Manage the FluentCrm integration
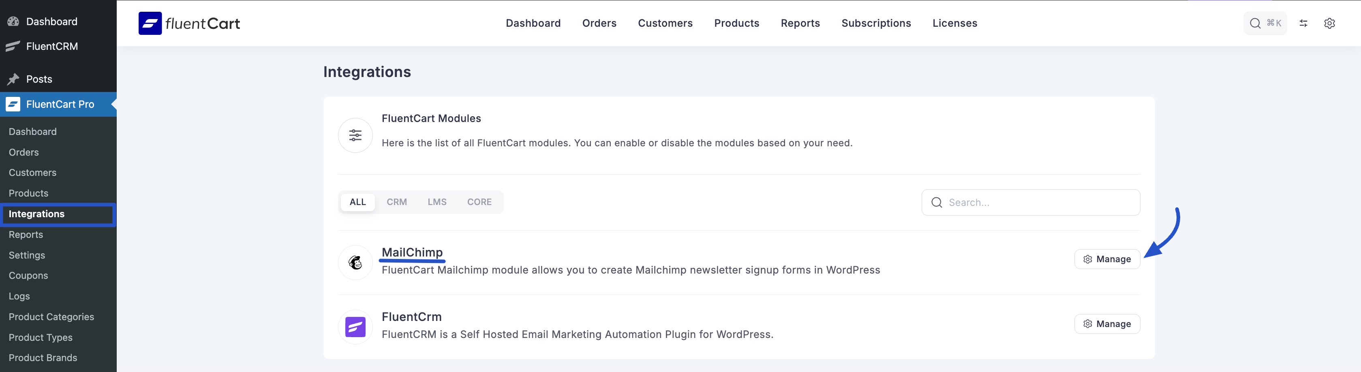1361x372 pixels. coord(1107,324)
